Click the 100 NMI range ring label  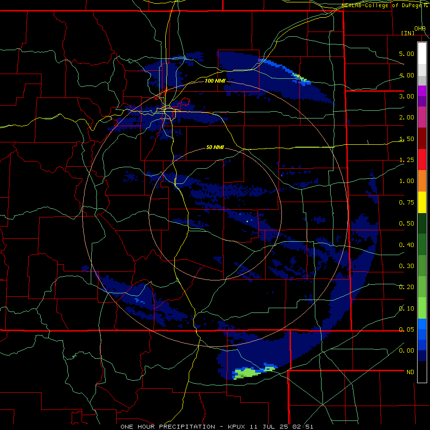coord(215,81)
